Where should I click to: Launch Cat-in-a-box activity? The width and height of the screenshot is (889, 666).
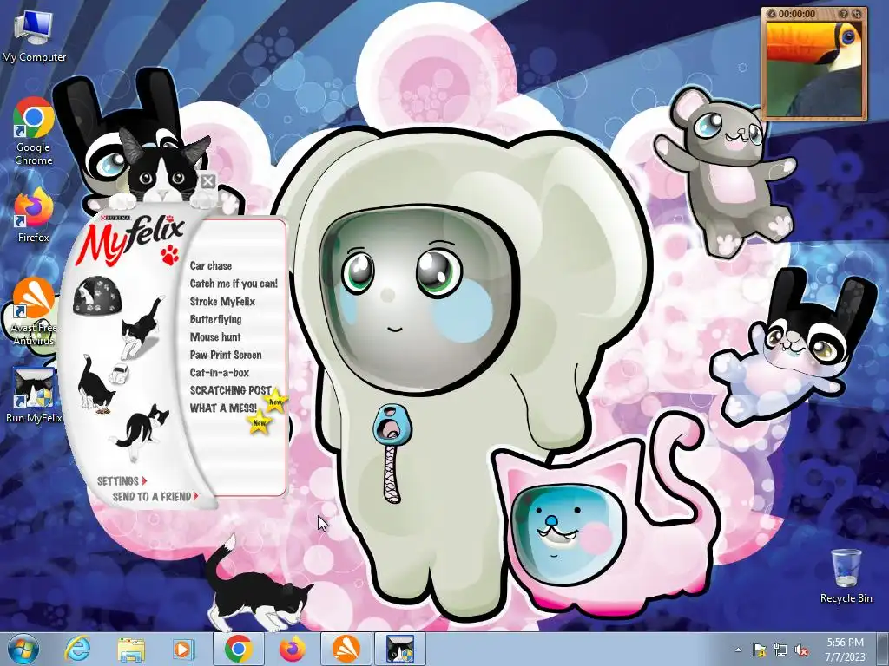point(219,373)
